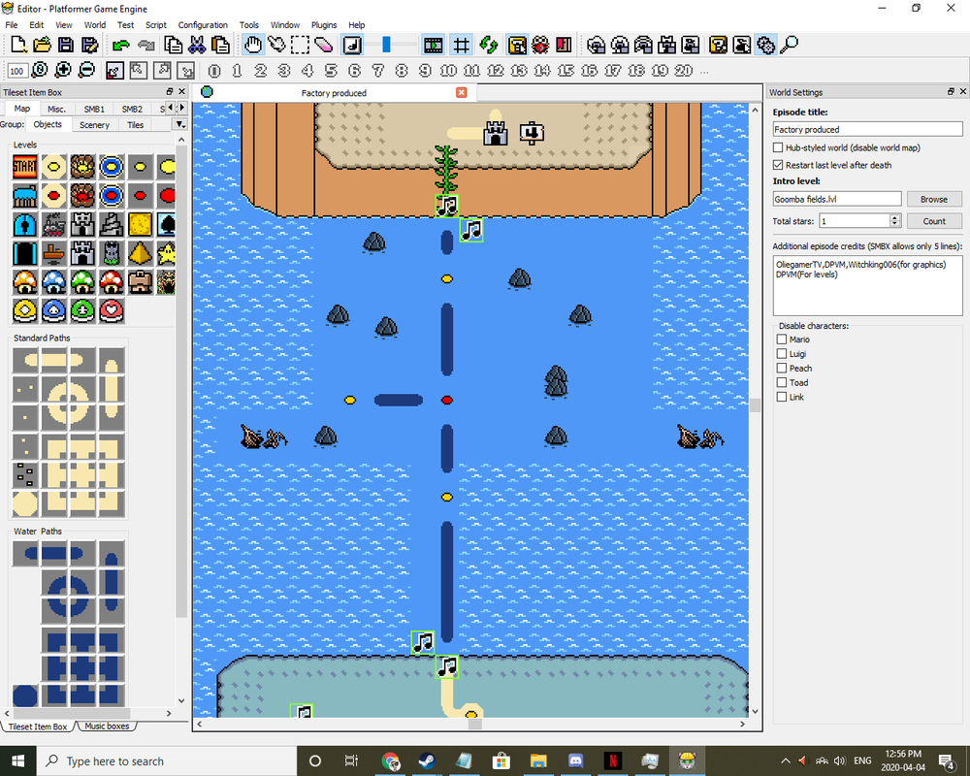Open the red crab debugger icon
970x776 pixels.
tap(540, 46)
